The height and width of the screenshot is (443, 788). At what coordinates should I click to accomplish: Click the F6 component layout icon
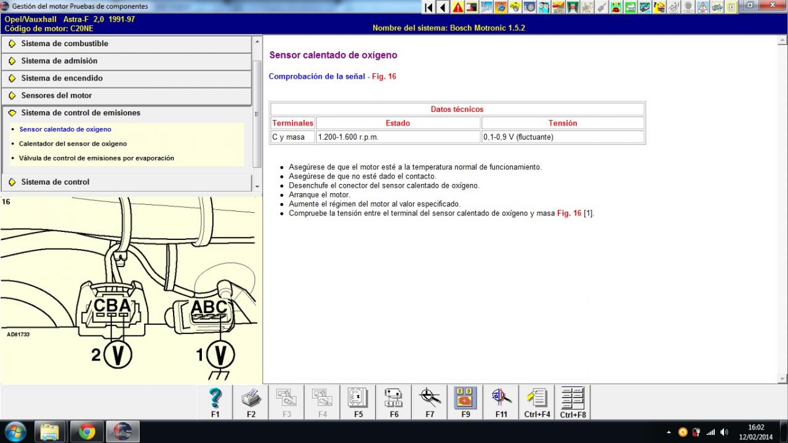point(394,399)
